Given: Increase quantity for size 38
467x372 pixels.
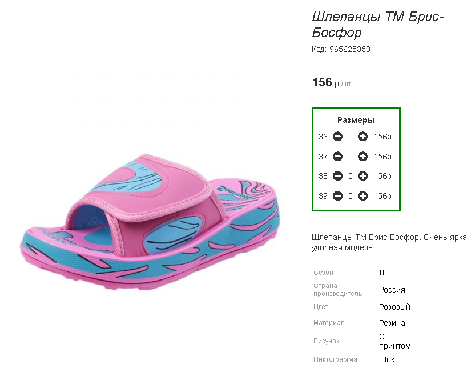Looking at the screenshot, I should point(363,176).
